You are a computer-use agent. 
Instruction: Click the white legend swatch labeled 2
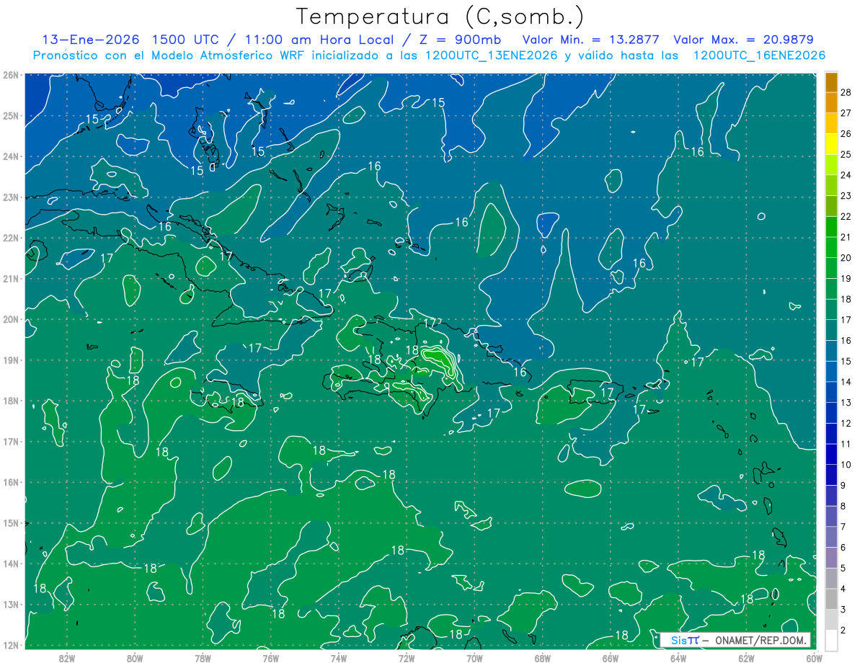click(831, 640)
